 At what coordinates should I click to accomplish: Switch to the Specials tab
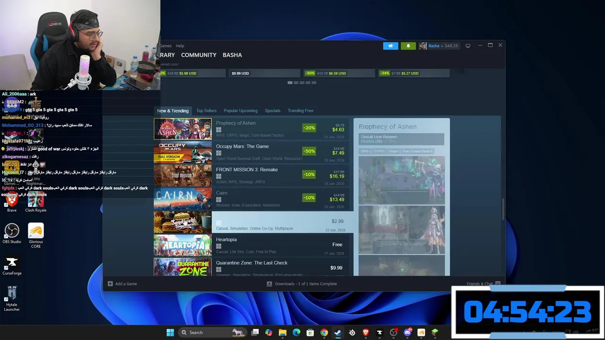273,110
